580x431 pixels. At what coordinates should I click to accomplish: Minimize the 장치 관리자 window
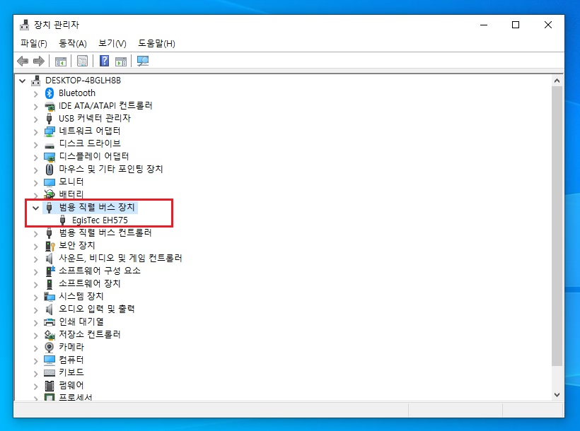[x=484, y=25]
